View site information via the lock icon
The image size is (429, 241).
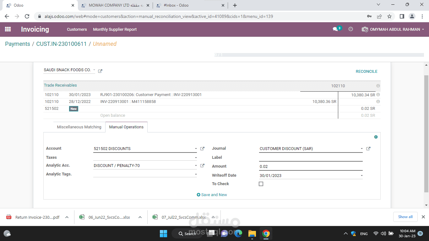point(40,16)
